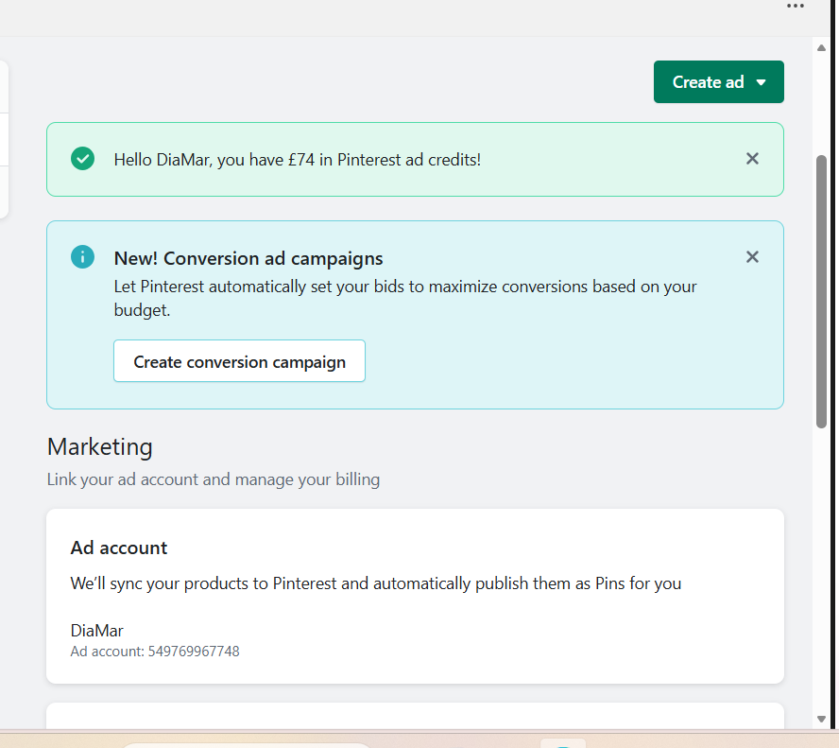Click the green checkmark success icon
This screenshot has height=748, width=839.
[83, 159]
